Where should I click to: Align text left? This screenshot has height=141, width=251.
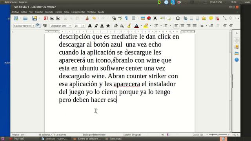tap(176, 26)
